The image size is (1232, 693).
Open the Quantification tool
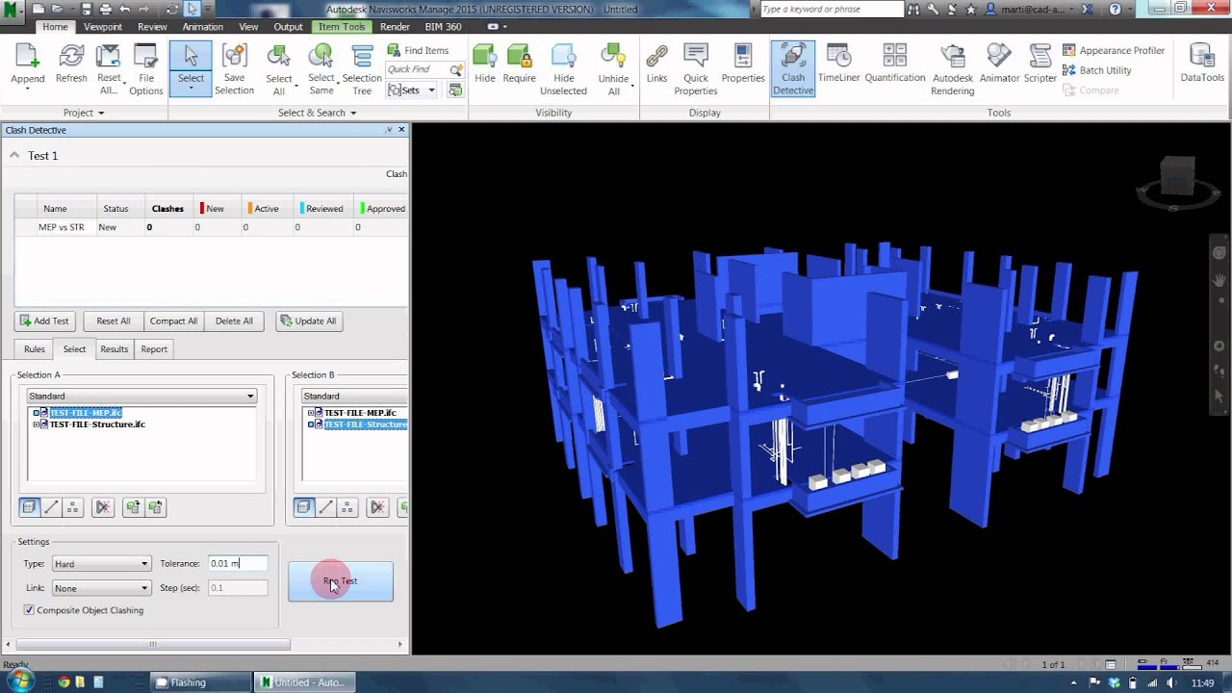895,65
